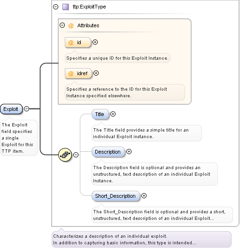Click the orange @ icon beside Attributes
The width and height of the screenshot is (240, 249).
click(x=71, y=25)
